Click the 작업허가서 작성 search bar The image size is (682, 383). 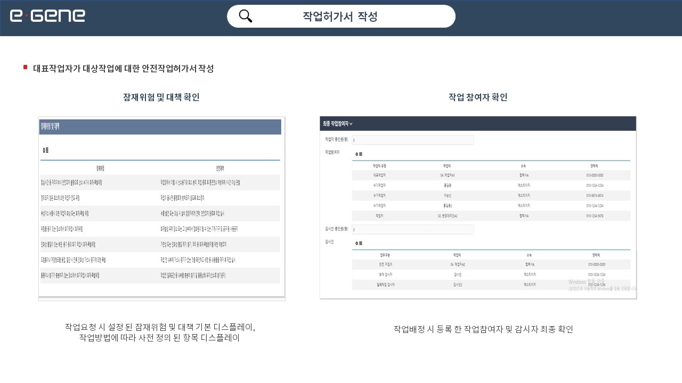341,16
